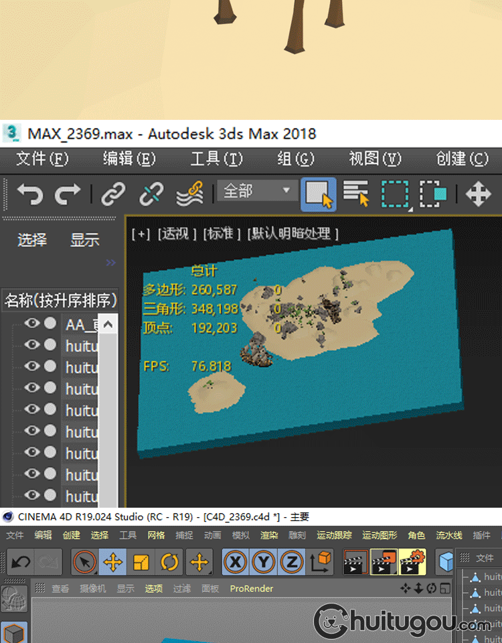
Task: Click the Select and Link chain icon
Action: (x=113, y=195)
